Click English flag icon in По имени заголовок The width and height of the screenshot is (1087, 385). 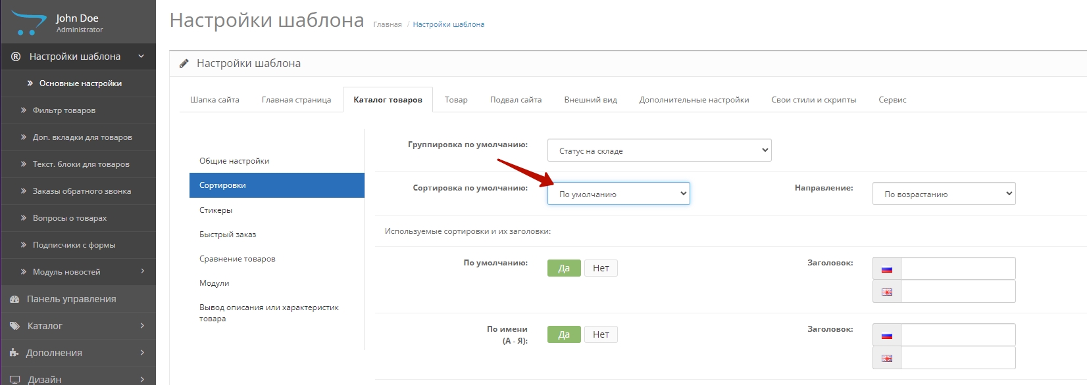[886, 358]
